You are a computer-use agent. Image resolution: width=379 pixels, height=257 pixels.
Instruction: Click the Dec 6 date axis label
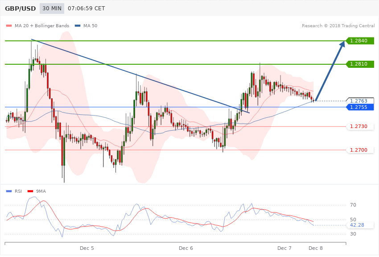pyautogui.click(x=186, y=248)
